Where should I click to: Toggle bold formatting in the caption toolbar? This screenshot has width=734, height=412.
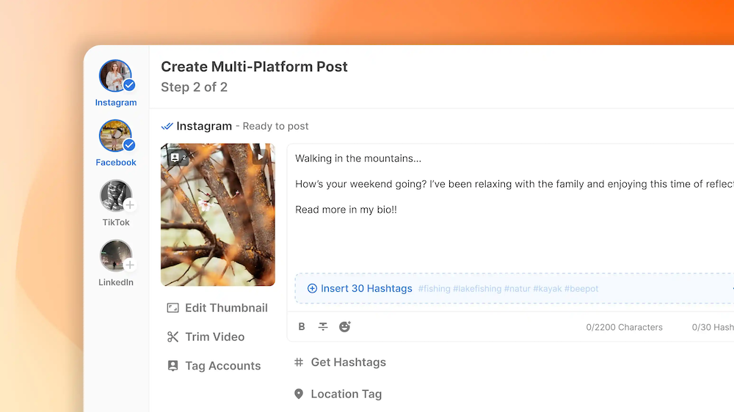point(302,327)
